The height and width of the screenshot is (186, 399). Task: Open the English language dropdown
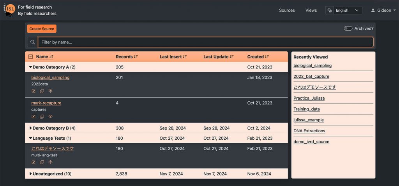(344, 11)
